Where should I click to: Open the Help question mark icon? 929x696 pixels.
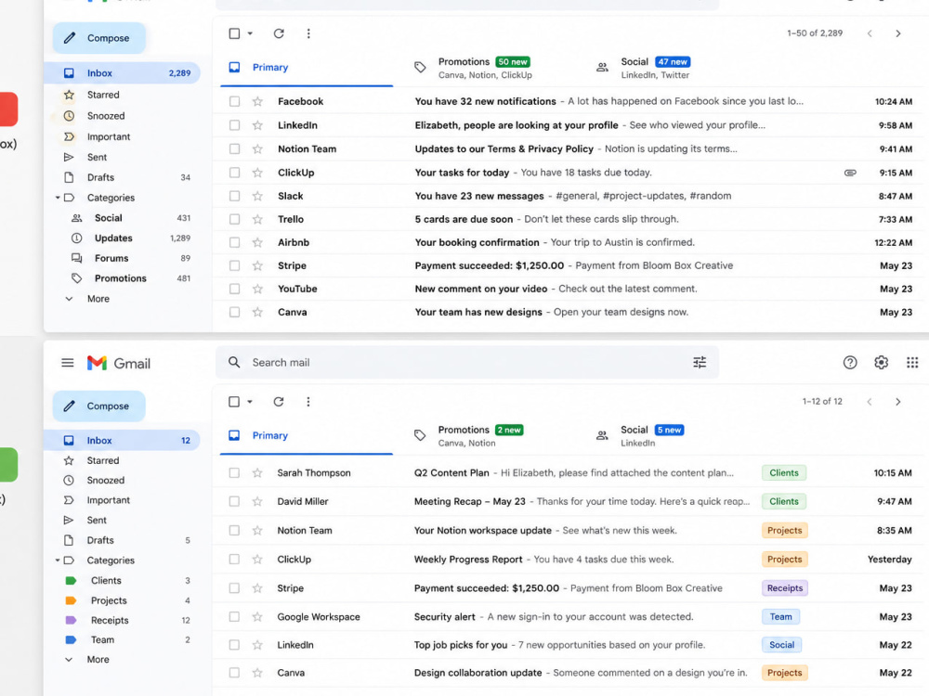(x=850, y=362)
